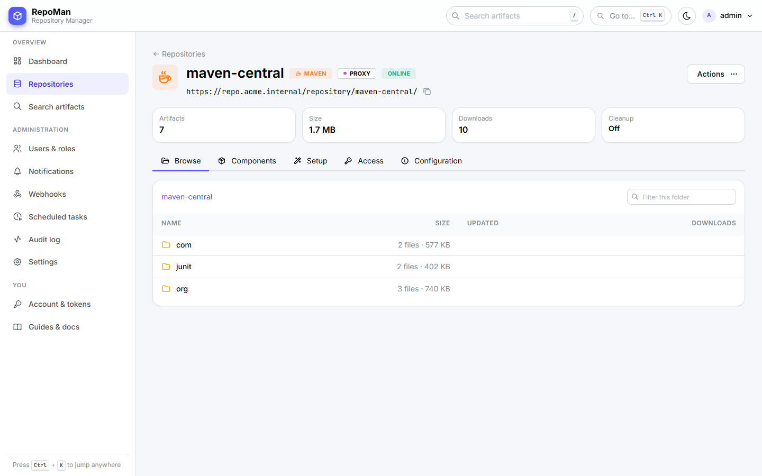Viewport: 762px width, 476px height.
Task: Switch to the Setup tab
Action: tap(311, 161)
